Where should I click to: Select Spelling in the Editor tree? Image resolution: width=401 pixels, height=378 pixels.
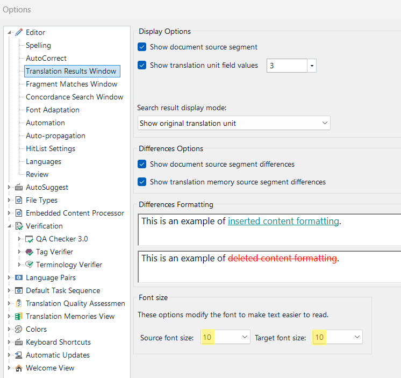pos(38,46)
